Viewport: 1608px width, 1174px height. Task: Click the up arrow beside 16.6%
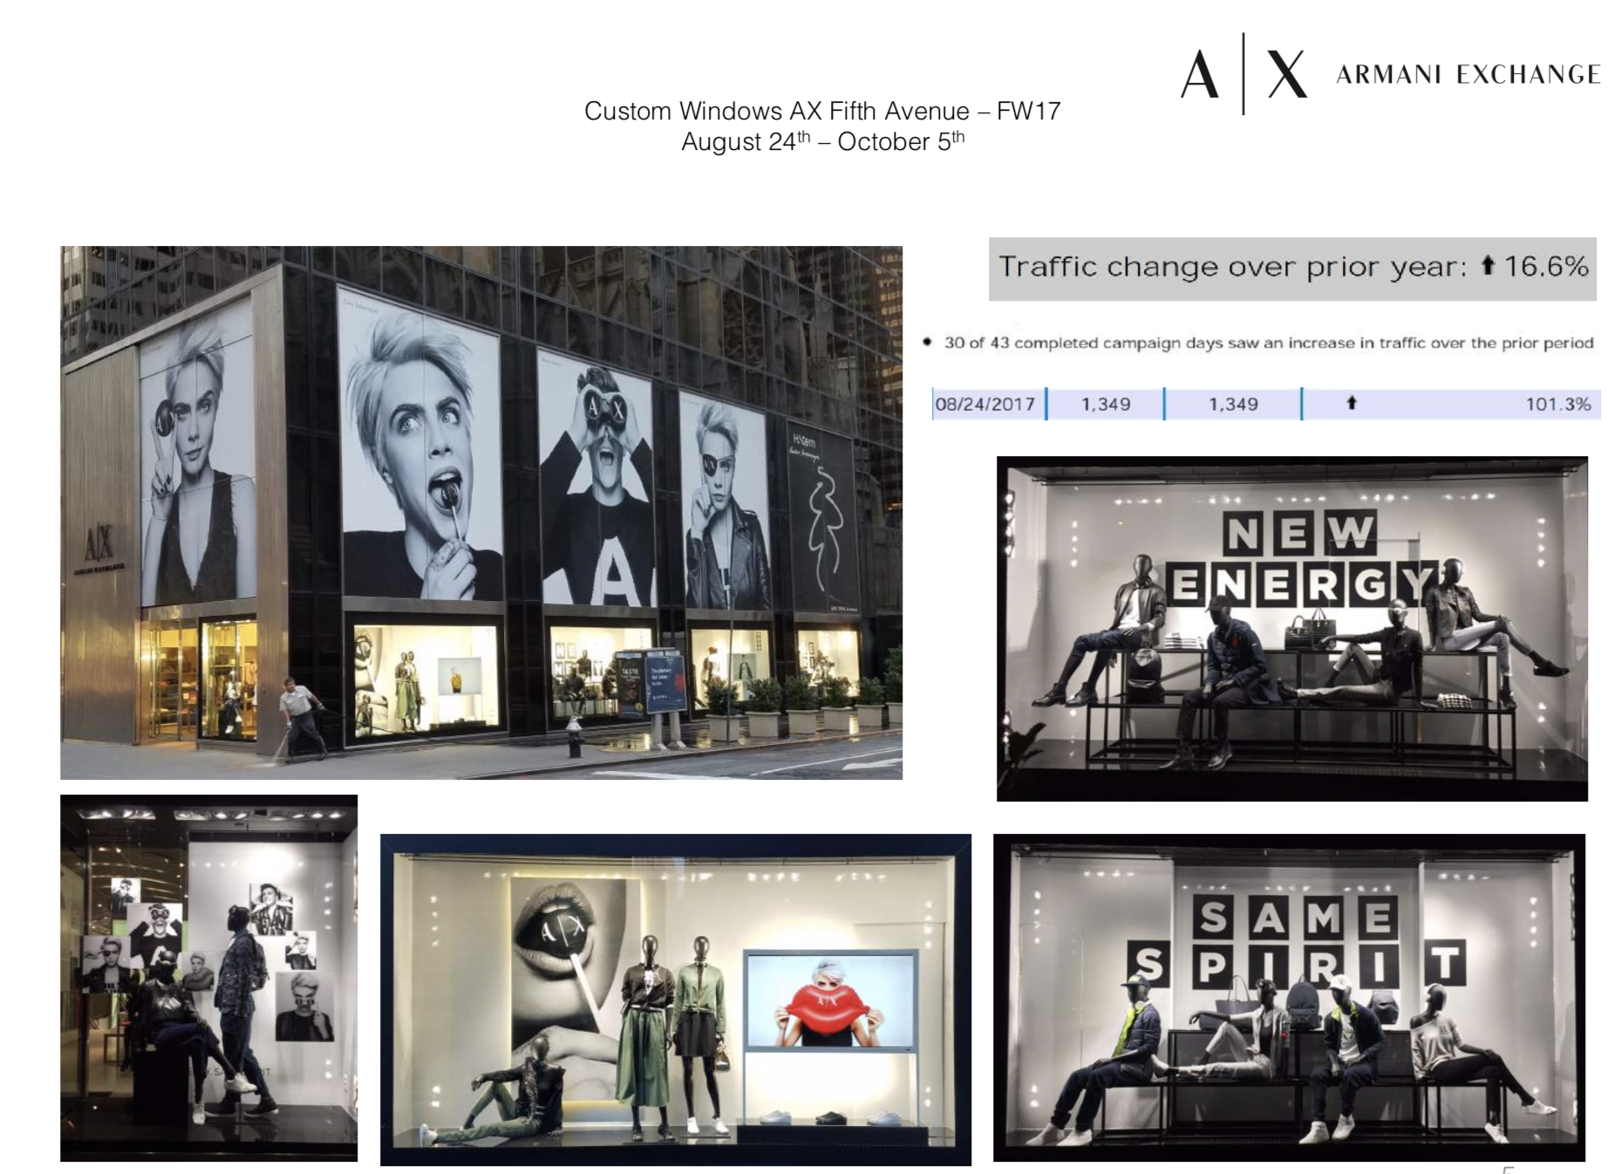1488,265
